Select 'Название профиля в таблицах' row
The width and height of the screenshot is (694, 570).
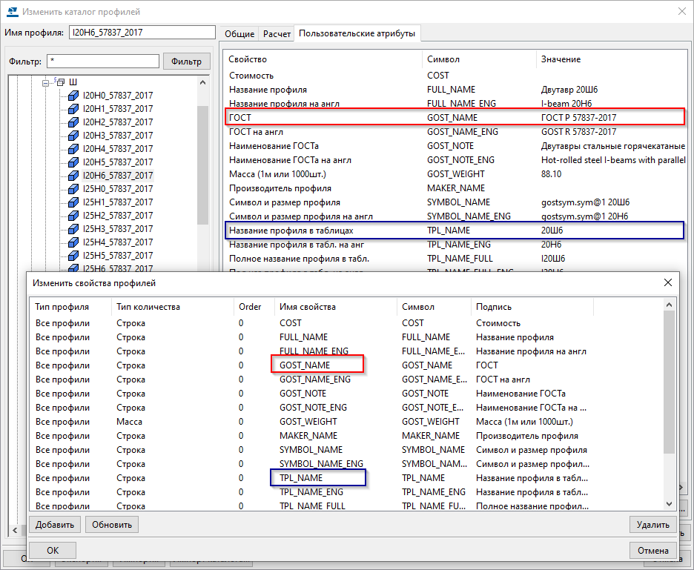(455, 231)
